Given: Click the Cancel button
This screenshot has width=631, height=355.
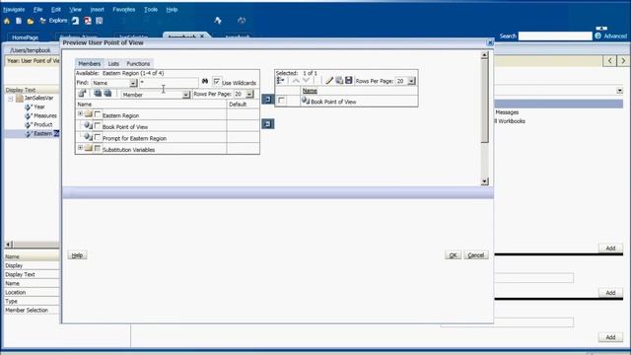Looking at the screenshot, I should pyautogui.click(x=475, y=255).
